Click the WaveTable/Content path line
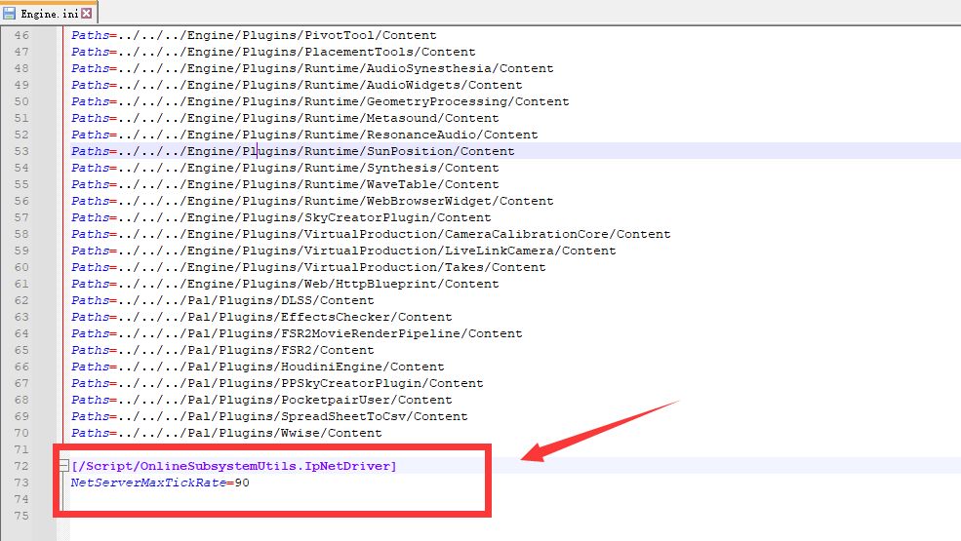The height and width of the screenshot is (541, 961). [x=285, y=184]
